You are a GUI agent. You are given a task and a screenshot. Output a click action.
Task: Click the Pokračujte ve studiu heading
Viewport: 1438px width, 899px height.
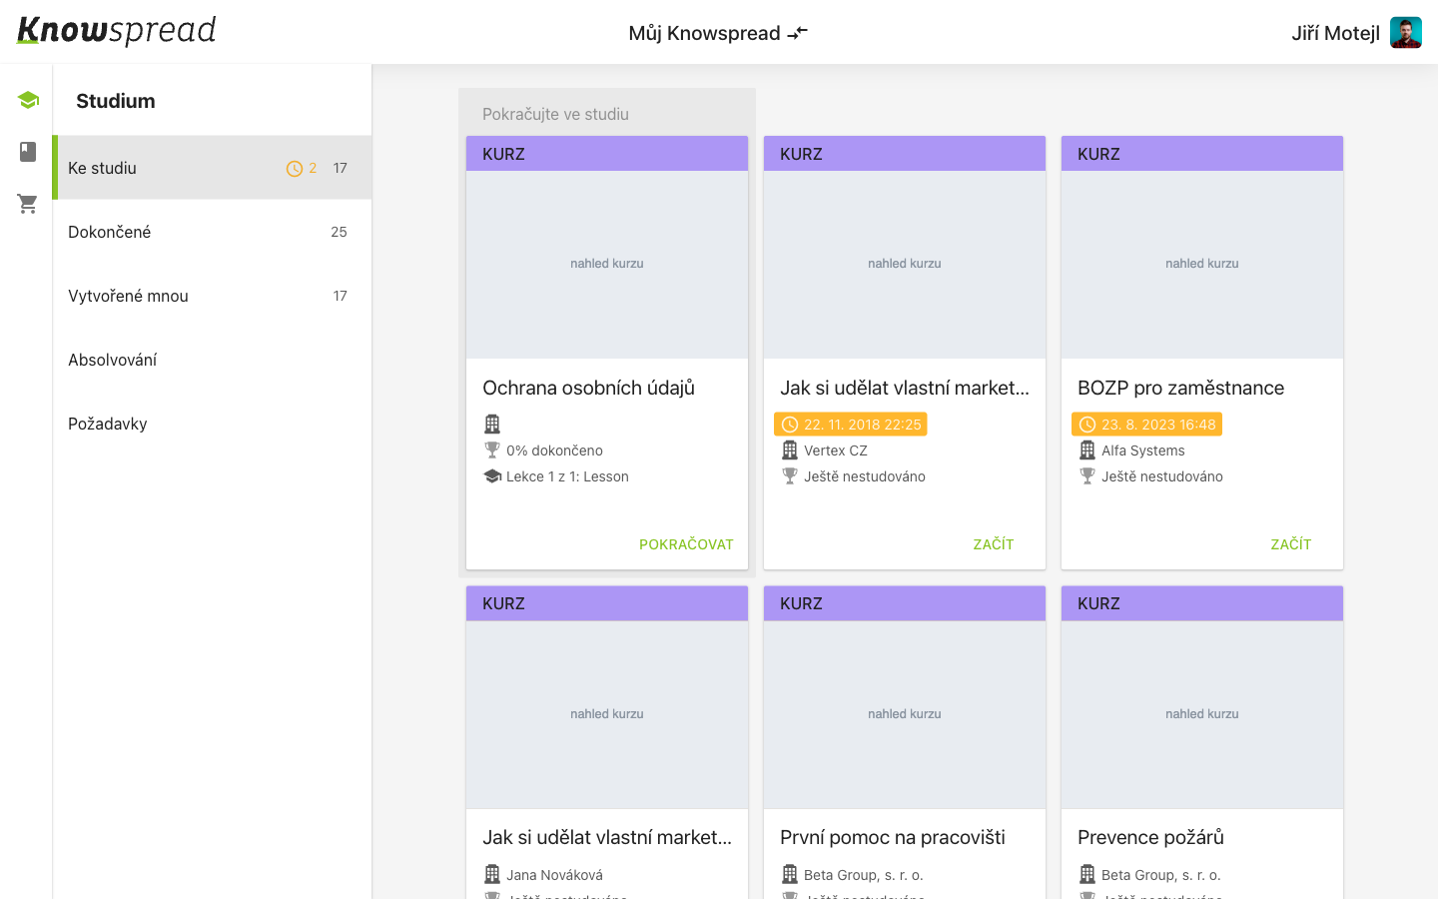click(555, 114)
